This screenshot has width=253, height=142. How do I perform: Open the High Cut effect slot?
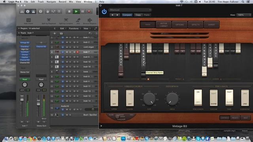pyautogui.click(x=25, y=49)
